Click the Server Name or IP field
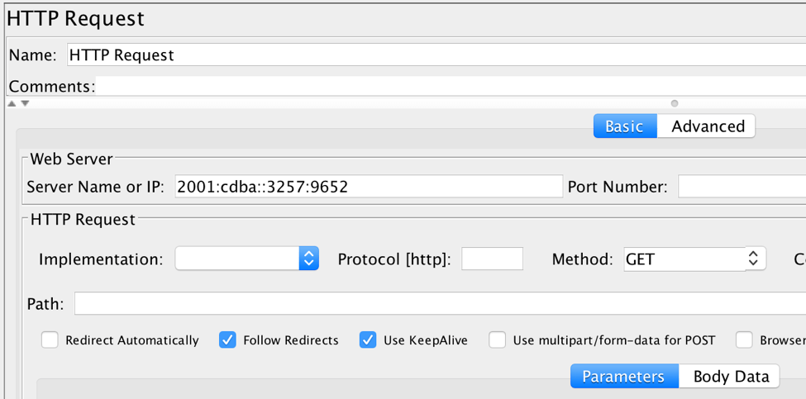The image size is (806, 399). point(369,186)
